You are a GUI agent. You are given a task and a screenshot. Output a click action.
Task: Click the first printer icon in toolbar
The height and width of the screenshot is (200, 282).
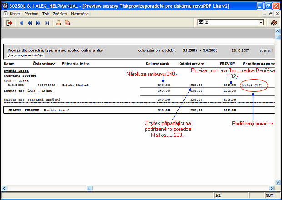(59, 23)
